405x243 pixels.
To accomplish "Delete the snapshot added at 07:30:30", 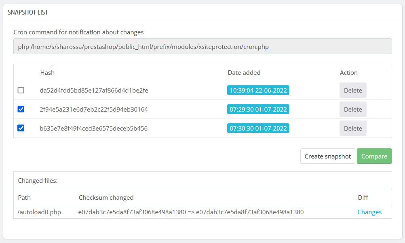I will pos(352,128).
